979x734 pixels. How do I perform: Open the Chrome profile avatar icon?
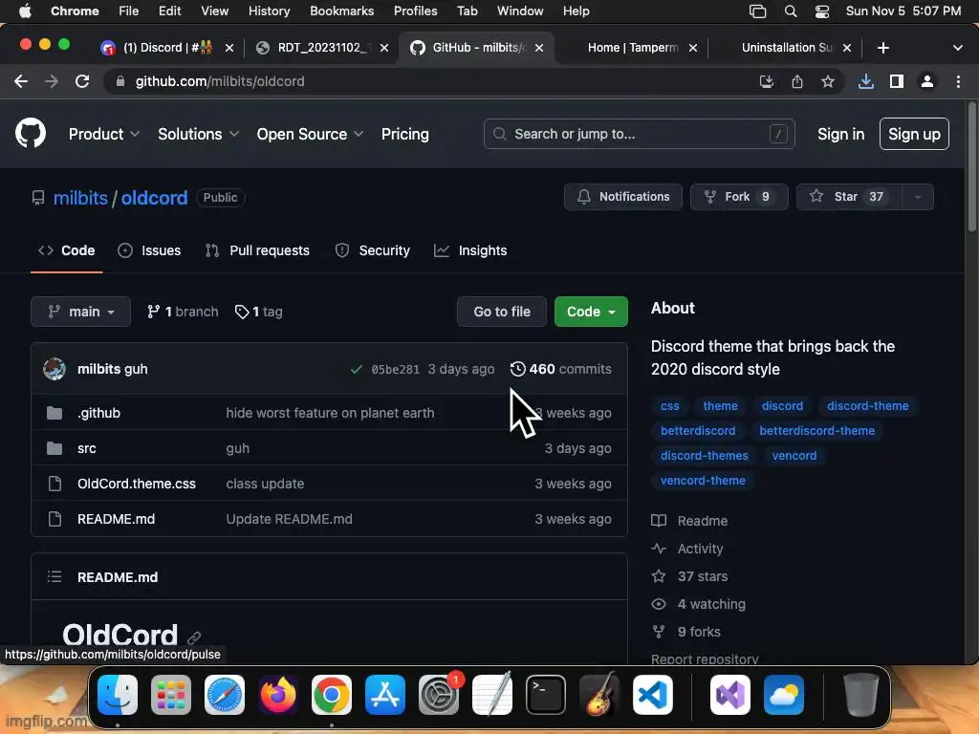point(927,81)
